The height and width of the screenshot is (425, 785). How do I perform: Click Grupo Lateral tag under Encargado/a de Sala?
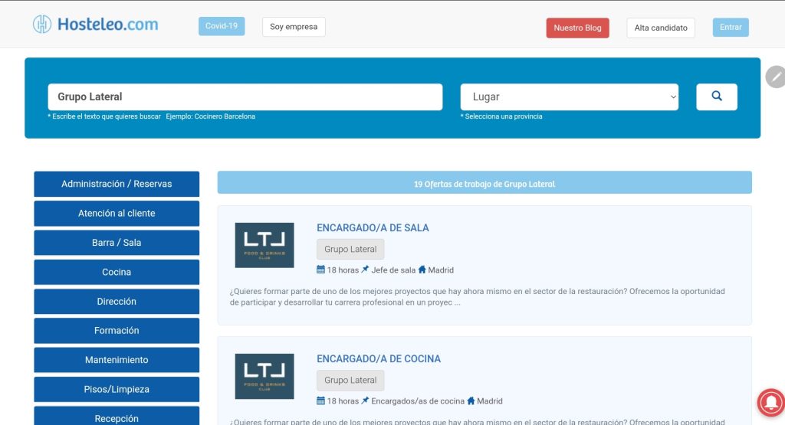click(350, 249)
